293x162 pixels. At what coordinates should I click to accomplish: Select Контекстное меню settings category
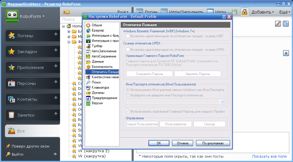[102, 77]
